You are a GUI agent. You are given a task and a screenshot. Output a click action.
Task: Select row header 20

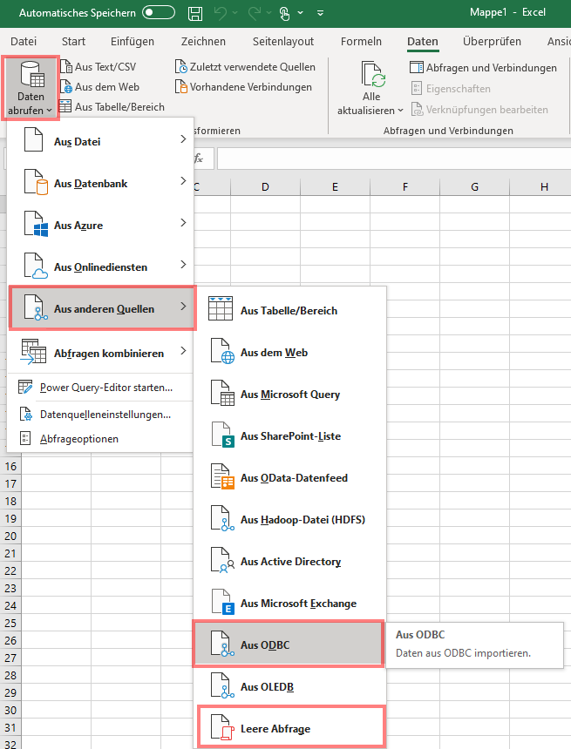(x=10, y=536)
